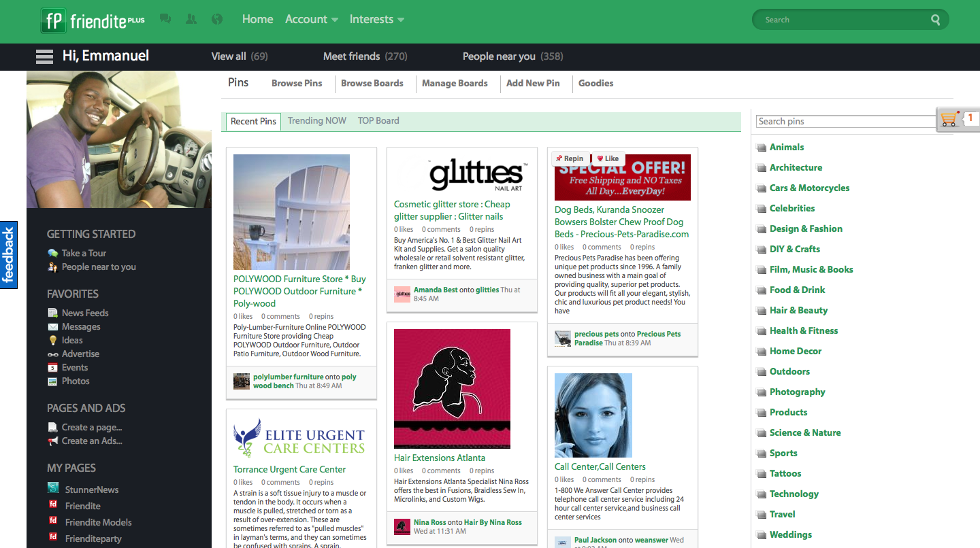Open the Friendite page in My Pages
The height and width of the screenshot is (548, 980).
(x=83, y=506)
